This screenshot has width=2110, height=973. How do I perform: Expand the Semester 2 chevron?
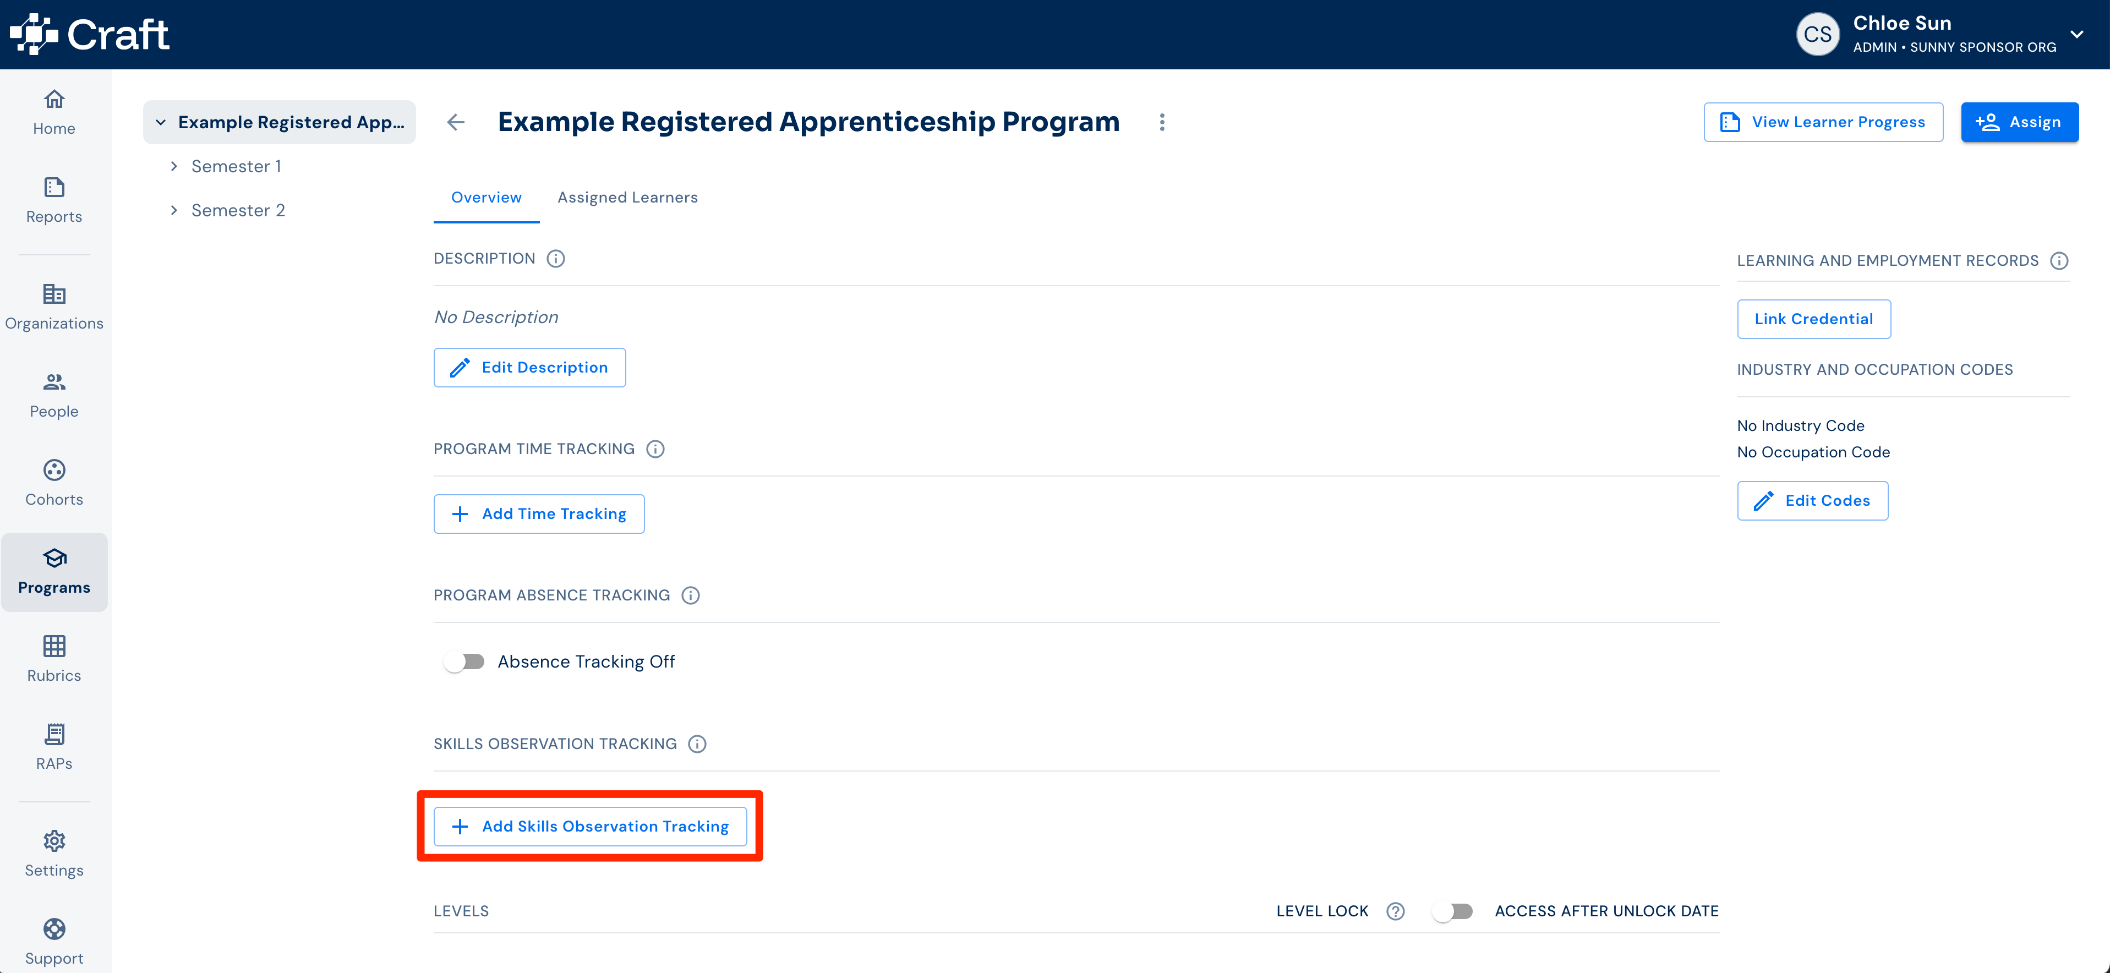pos(174,210)
